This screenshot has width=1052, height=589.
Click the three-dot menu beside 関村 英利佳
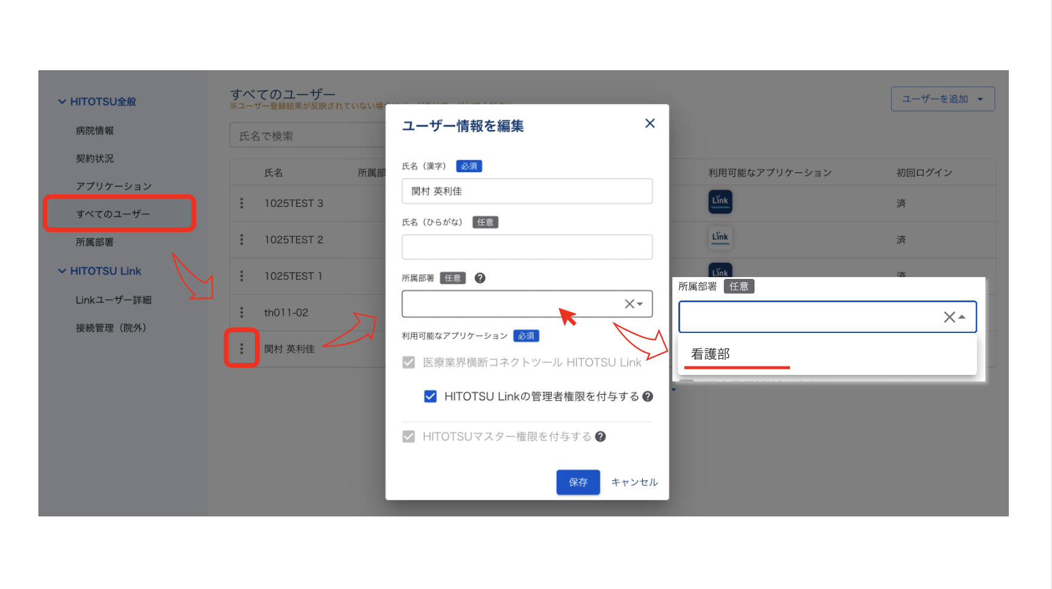click(242, 348)
